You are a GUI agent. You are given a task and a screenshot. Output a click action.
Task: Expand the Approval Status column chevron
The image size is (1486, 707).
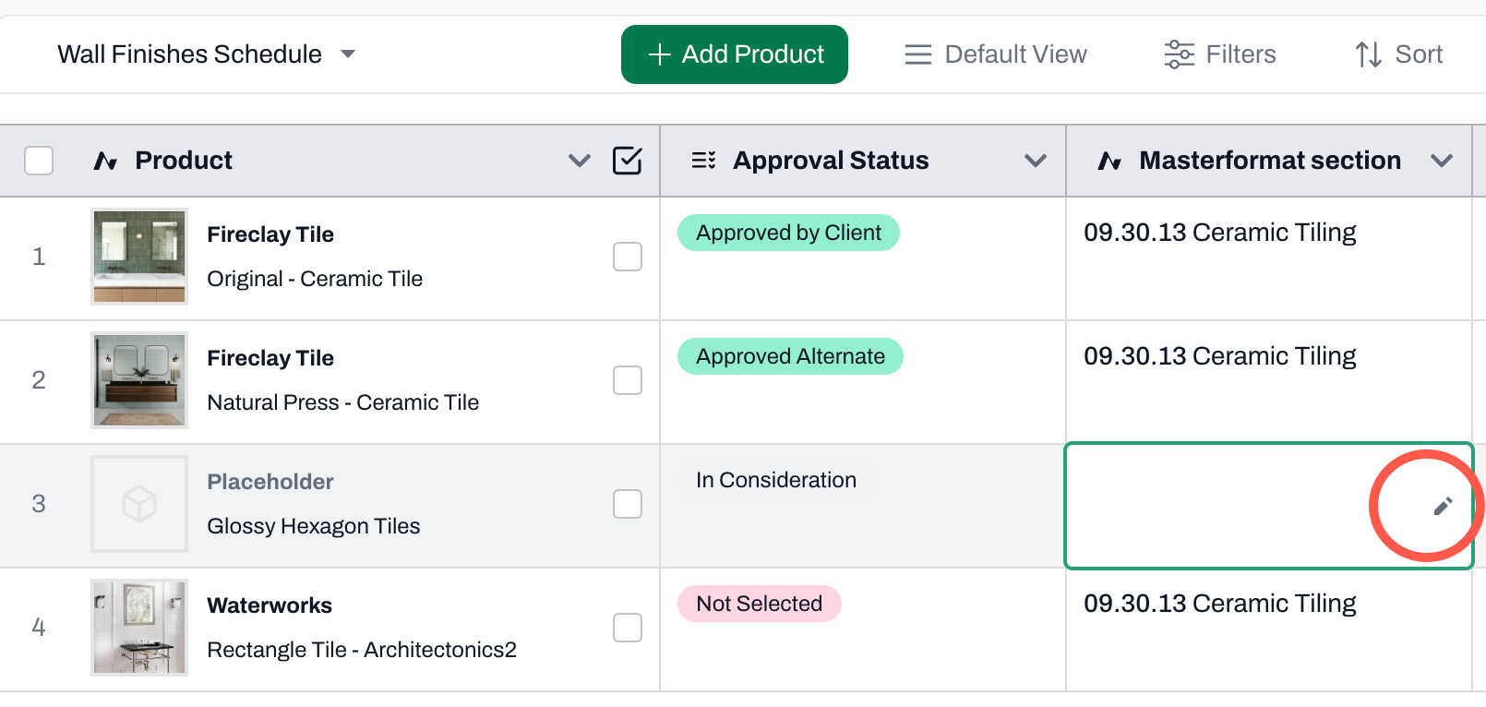pyautogui.click(x=1036, y=161)
